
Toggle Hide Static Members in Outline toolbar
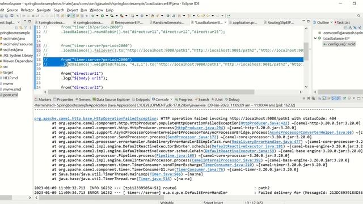(360, 28)
